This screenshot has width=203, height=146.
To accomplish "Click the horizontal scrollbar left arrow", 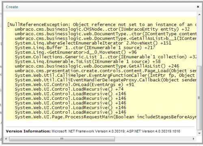I will (6, 139).
